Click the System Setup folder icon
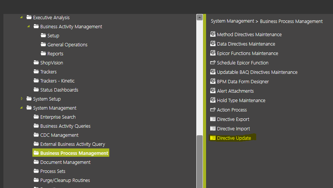The height and width of the screenshot is (188, 333). tap(29, 99)
